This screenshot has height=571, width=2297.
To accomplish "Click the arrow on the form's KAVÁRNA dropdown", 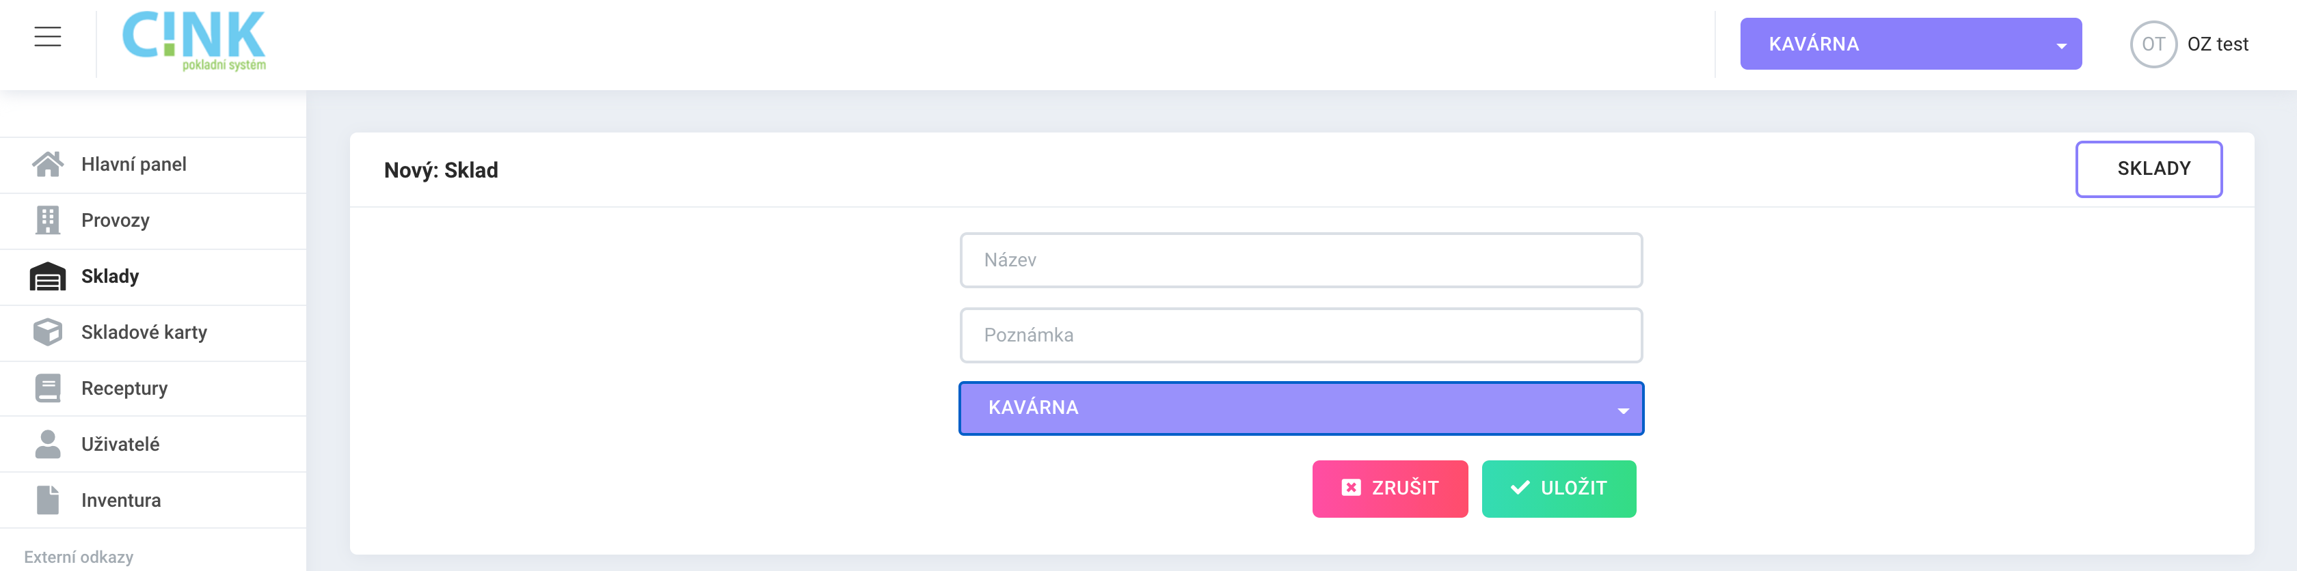I will click(x=1623, y=410).
